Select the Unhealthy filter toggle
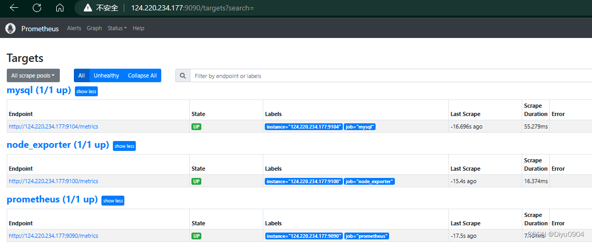592x243 pixels. click(107, 75)
